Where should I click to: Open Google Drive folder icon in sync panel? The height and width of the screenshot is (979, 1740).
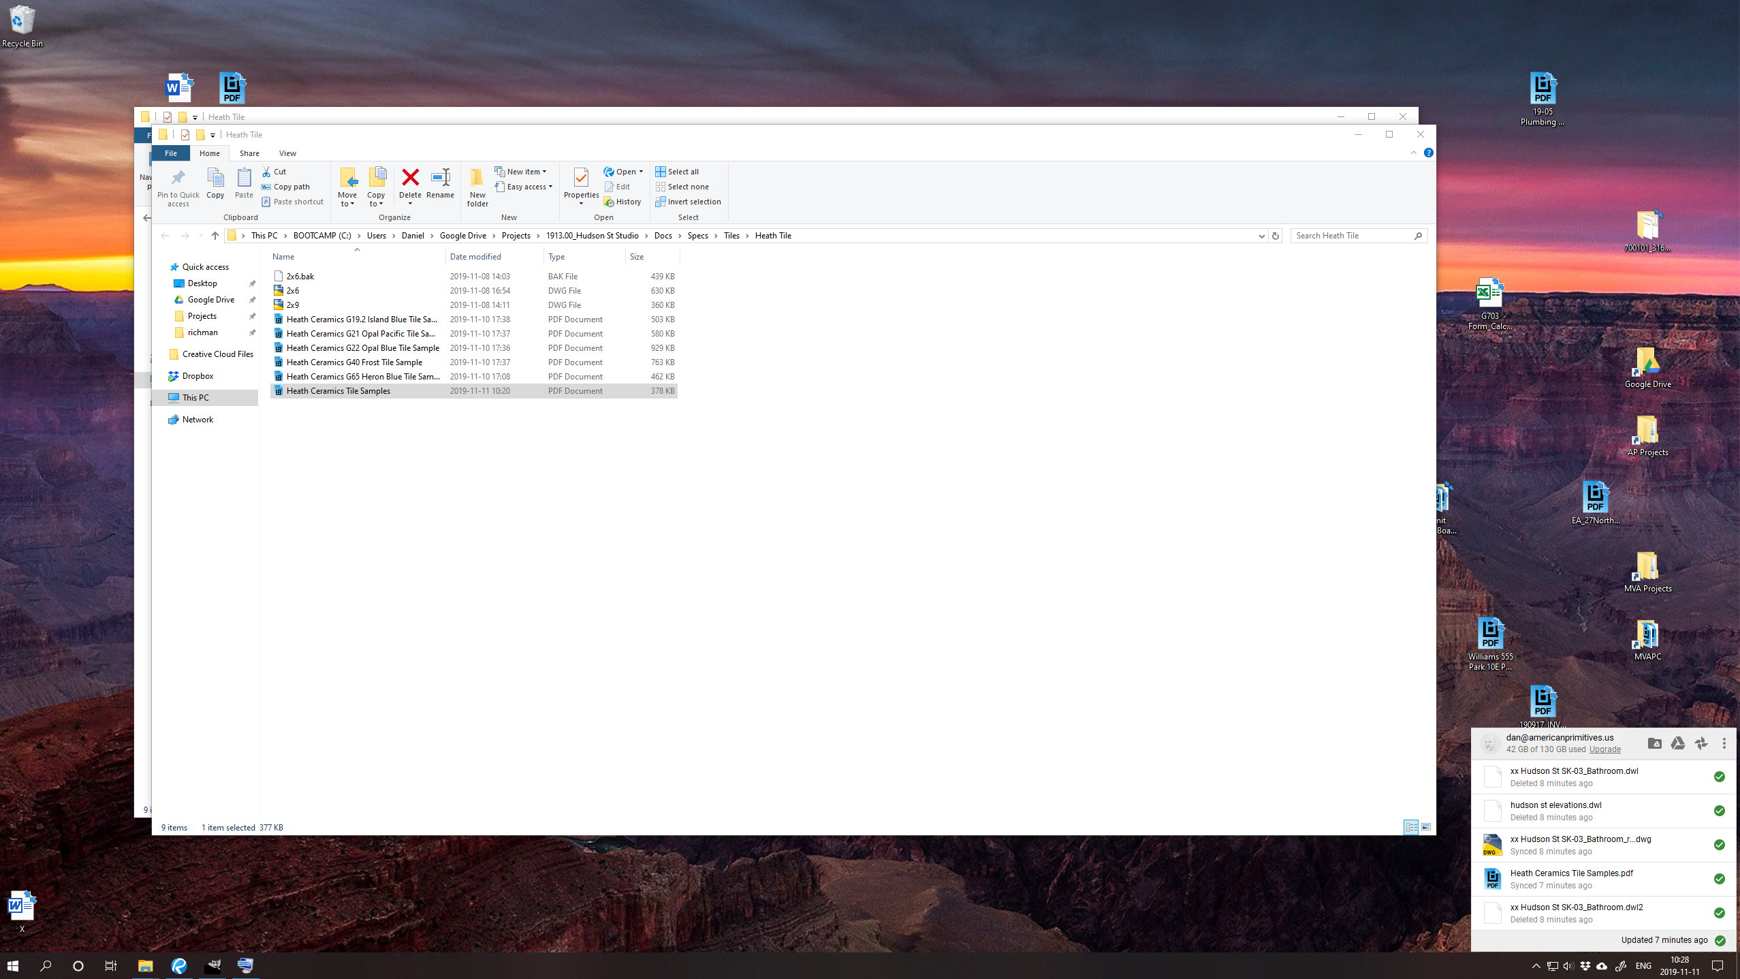pyautogui.click(x=1654, y=743)
